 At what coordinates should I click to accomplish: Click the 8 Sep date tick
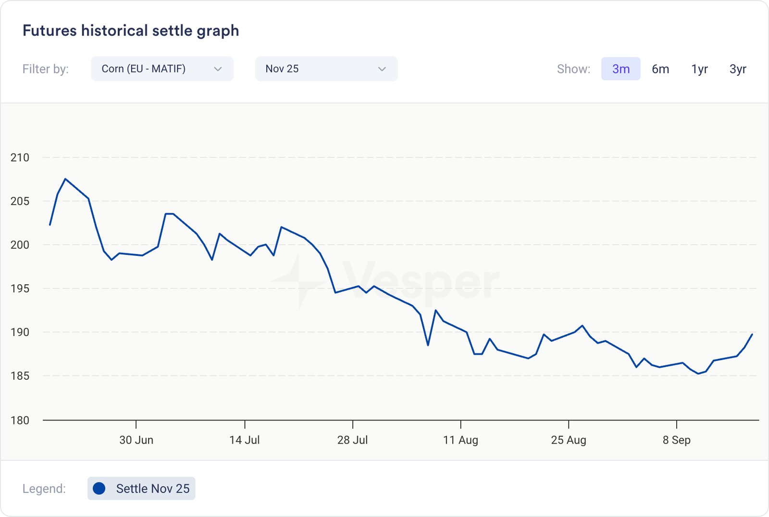[676, 440]
